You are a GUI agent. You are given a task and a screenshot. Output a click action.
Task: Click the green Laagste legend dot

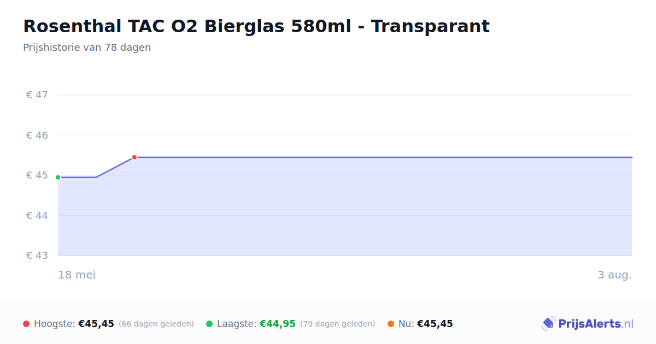click(209, 324)
